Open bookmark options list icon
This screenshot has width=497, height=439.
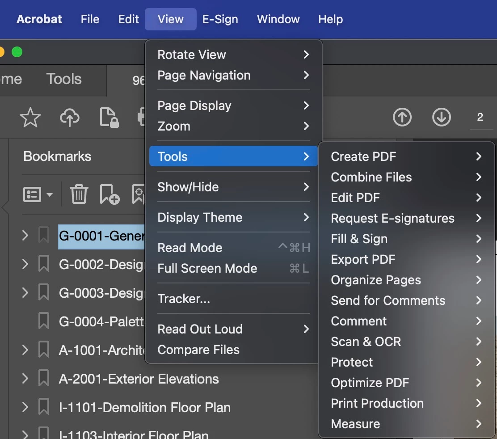[x=38, y=194]
